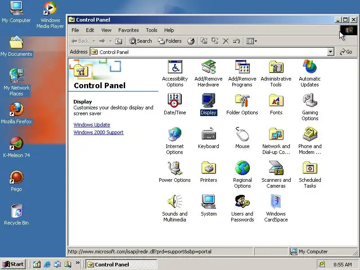Open the Help menu

(x=169, y=30)
